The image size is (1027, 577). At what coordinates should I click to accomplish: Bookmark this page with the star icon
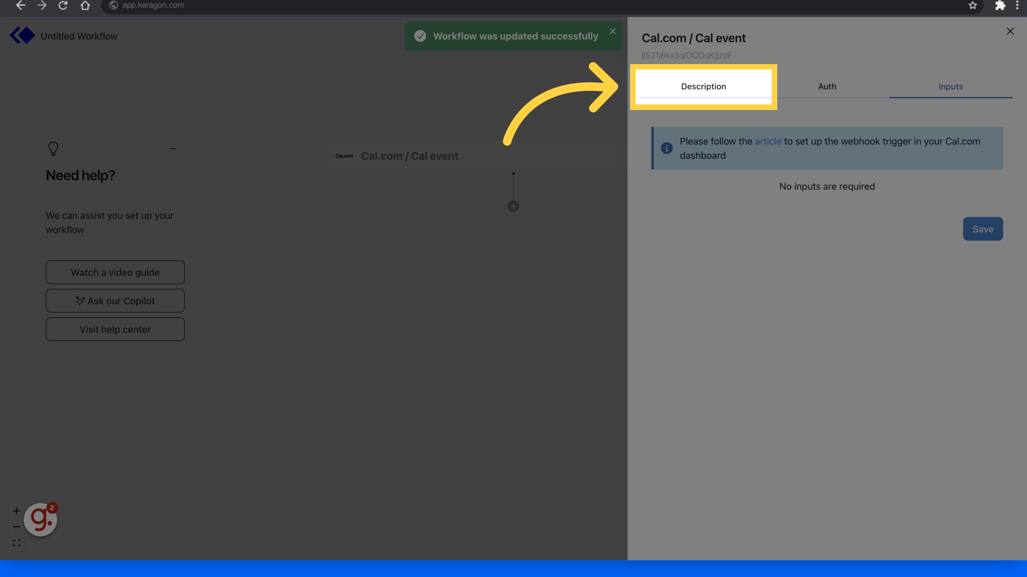[972, 5]
